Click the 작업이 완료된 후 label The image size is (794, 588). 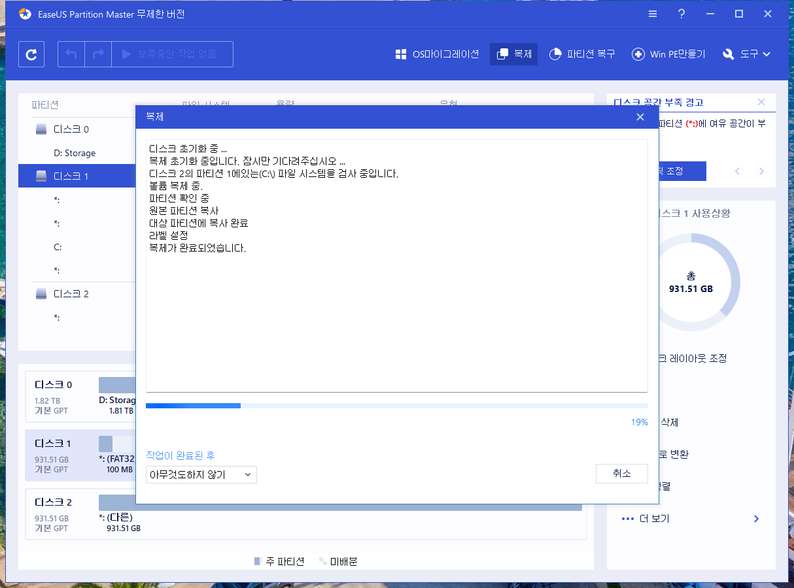pyautogui.click(x=181, y=455)
